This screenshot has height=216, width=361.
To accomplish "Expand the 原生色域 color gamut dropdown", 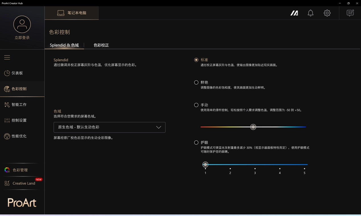I will coord(109,127).
